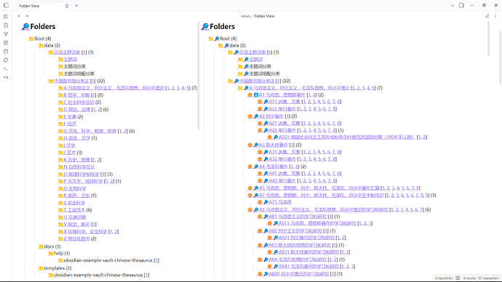502x282 pixels.
Task: Switch to editing mode with pencil icon
Action: 487,16
